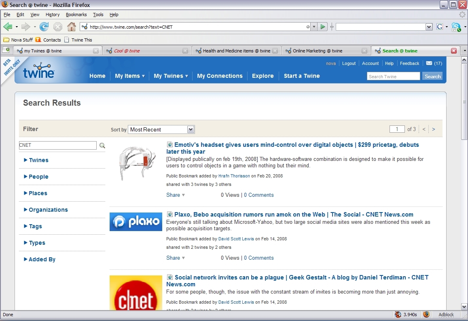Focus the Search Twine input field
This screenshot has width=468, height=321.
click(x=394, y=76)
